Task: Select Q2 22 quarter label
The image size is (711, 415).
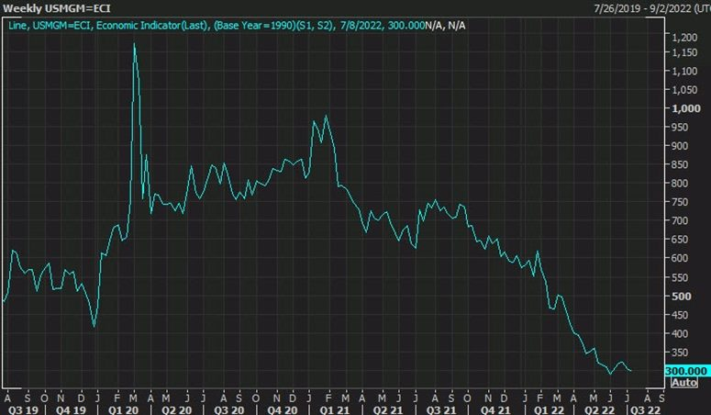Action: [x=599, y=410]
